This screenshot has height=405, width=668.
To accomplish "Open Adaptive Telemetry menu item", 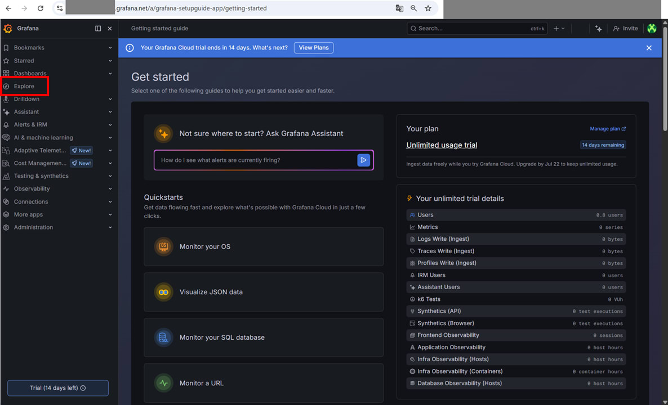I will coord(39,150).
